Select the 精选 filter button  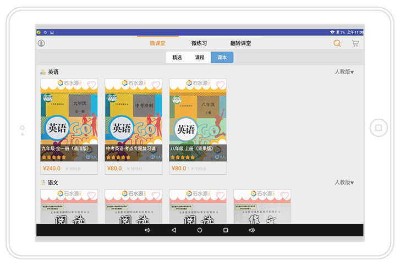tap(177, 57)
